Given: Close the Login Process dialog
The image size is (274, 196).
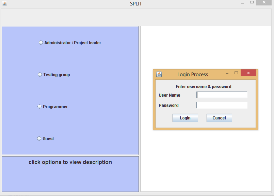Looking at the screenshot, I should click(x=248, y=73).
